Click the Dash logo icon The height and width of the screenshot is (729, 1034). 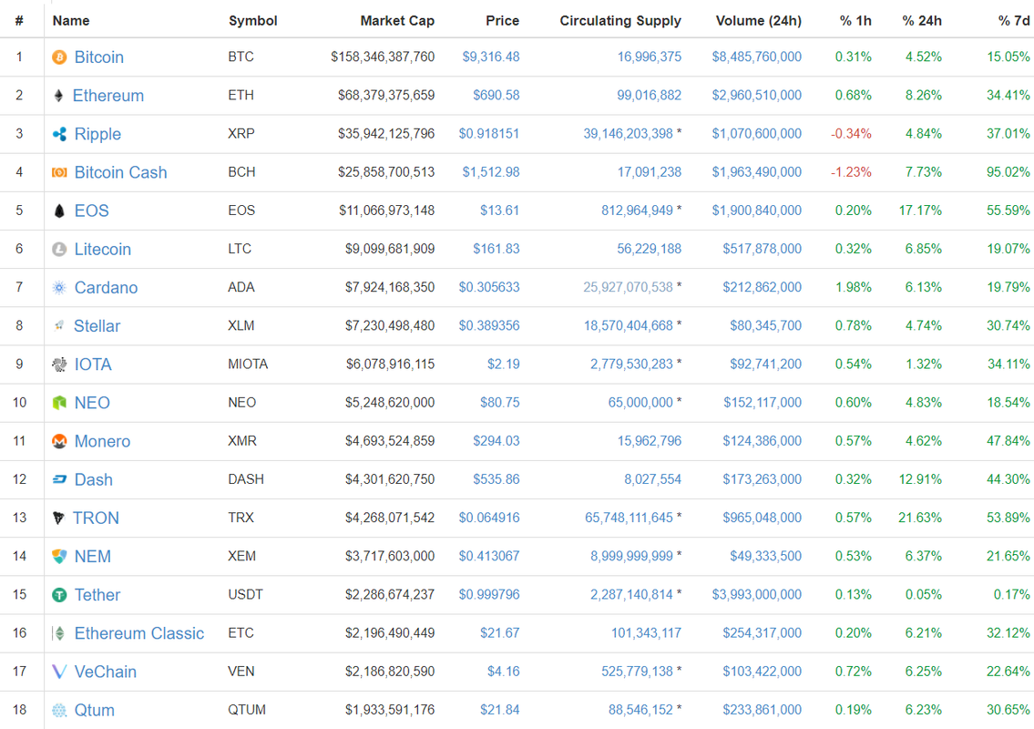pyautogui.click(x=59, y=479)
